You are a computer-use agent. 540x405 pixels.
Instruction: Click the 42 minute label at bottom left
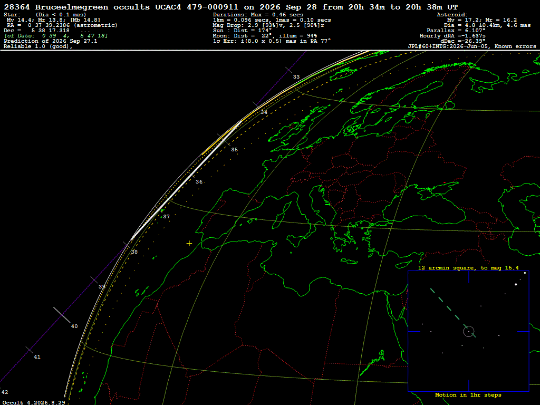tap(4, 392)
